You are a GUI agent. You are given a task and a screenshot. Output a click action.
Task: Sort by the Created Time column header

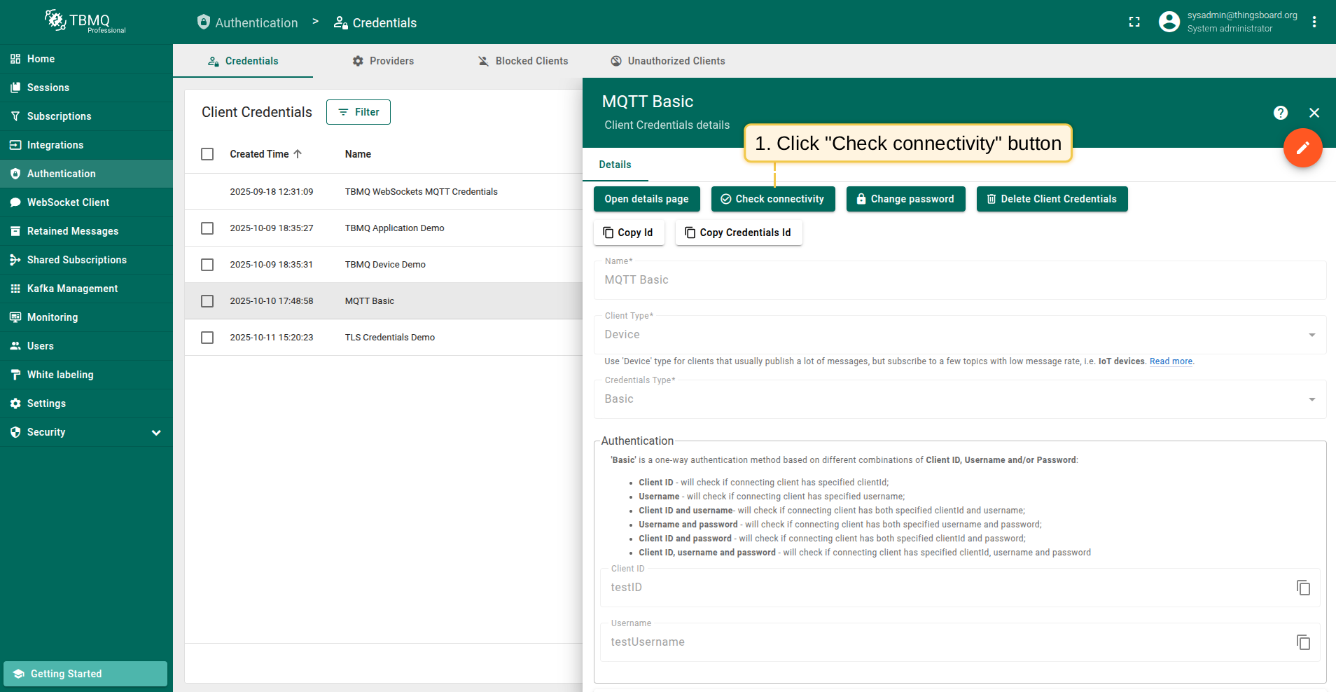click(259, 154)
